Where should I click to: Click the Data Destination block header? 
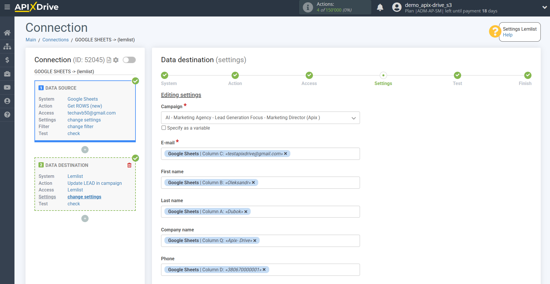[67, 165]
